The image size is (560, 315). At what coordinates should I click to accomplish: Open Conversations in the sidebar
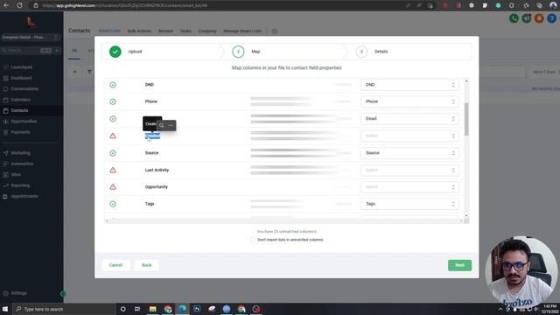tap(24, 88)
